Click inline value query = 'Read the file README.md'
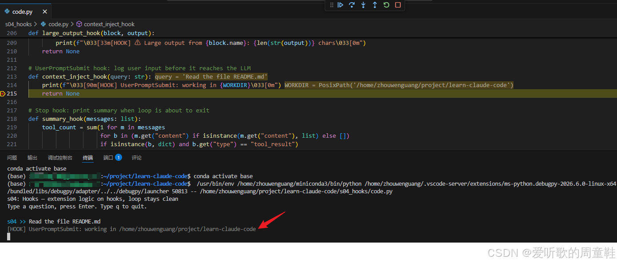This screenshot has height=263, width=617. (211, 77)
